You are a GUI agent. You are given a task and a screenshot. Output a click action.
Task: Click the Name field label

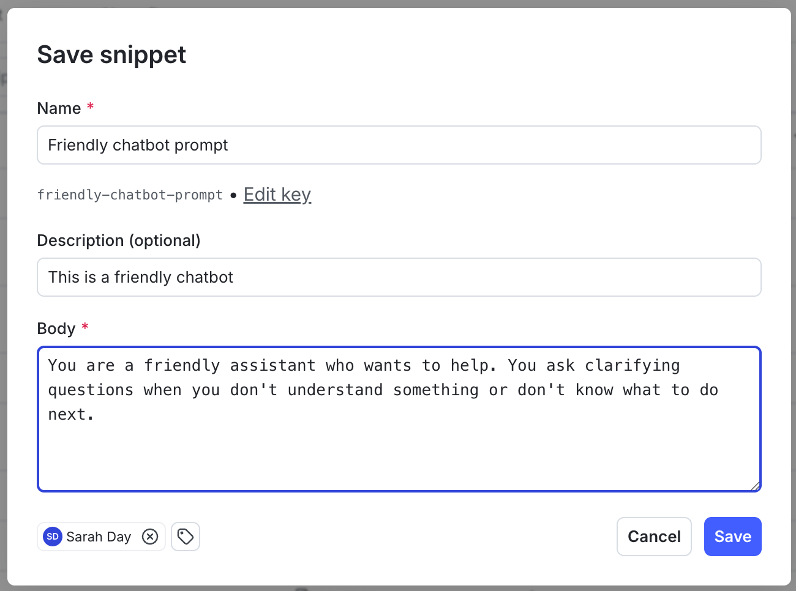click(57, 108)
